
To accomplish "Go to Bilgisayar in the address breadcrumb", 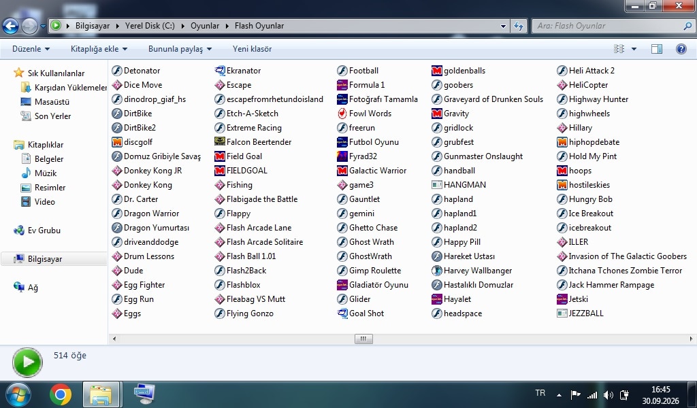I will tap(93, 26).
